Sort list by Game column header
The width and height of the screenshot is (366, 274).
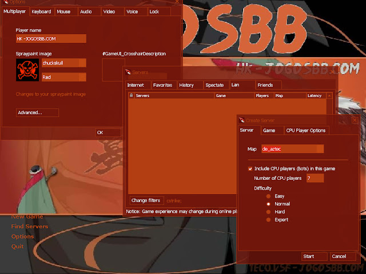pos(234,95)
